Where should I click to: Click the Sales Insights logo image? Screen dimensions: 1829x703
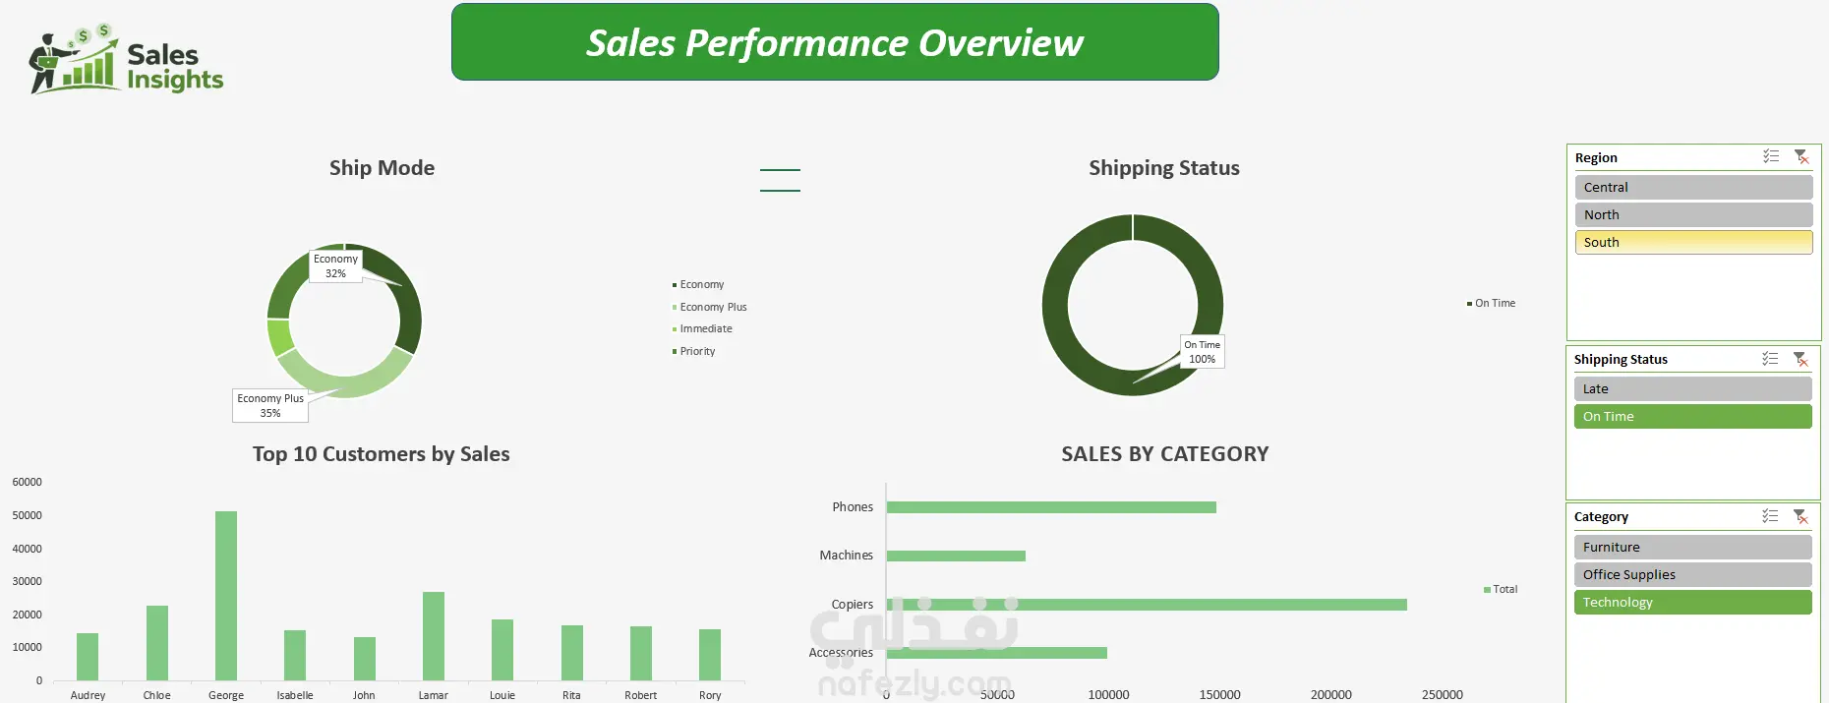pos(126,61)
